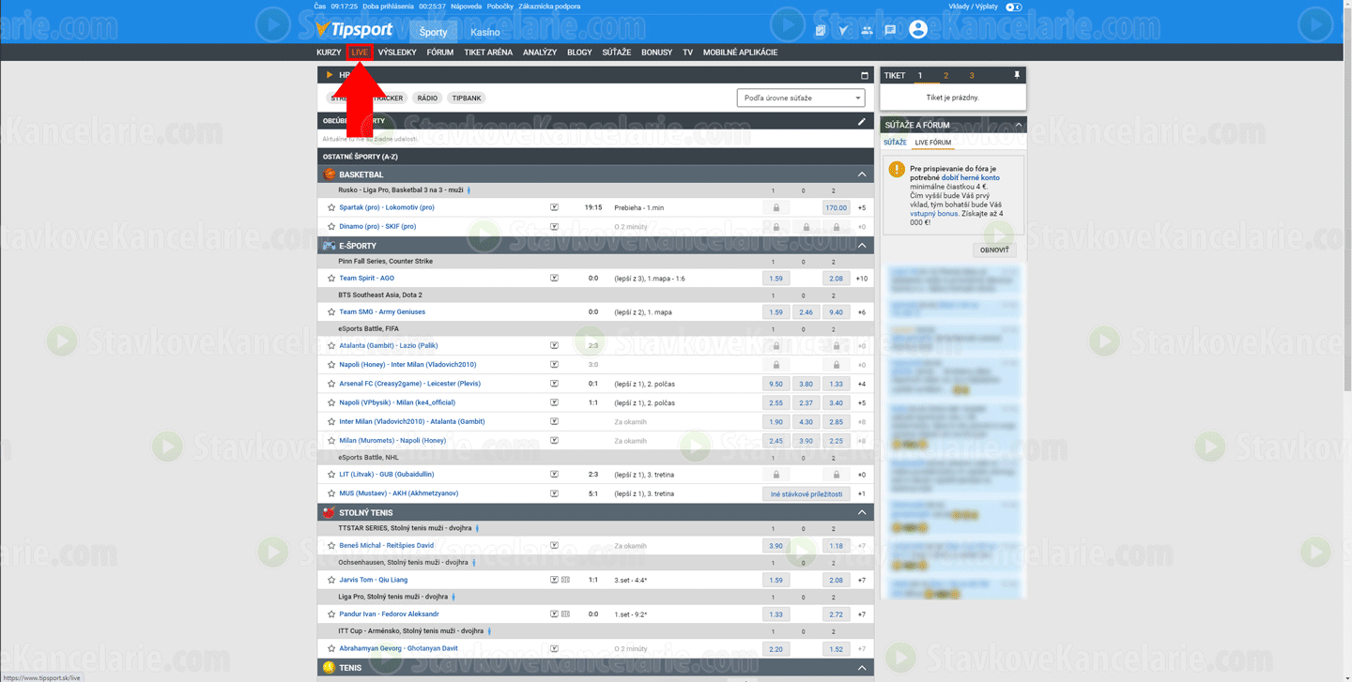Select the Tipbank chip

[x=467, y=98]
